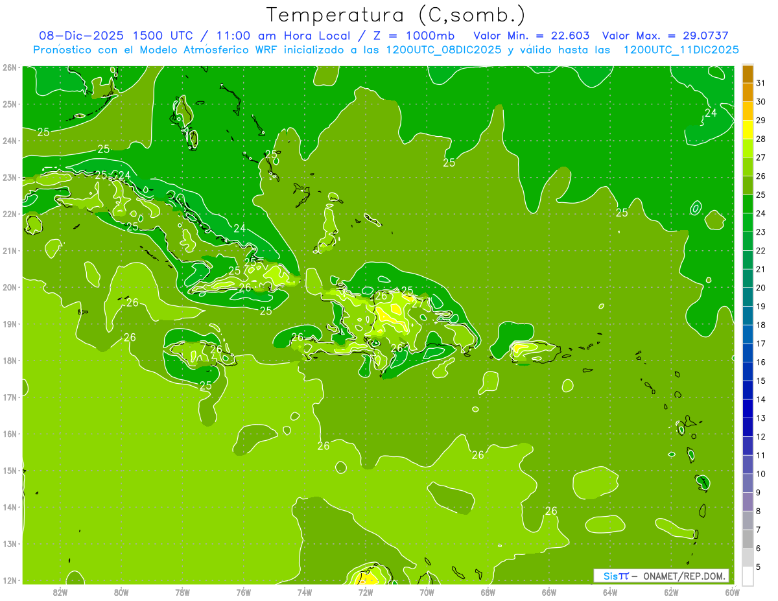Click the "68W" longitude axis label
The height and width of the screenshot is (601, 778).
(x=488, y=592)
